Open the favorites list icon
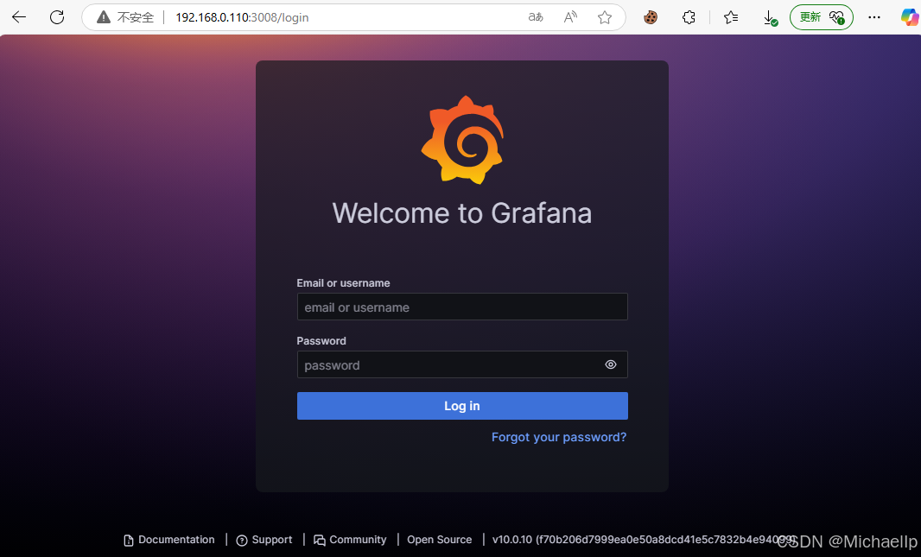This screenshot has height=557, width=921. point(731,17)
